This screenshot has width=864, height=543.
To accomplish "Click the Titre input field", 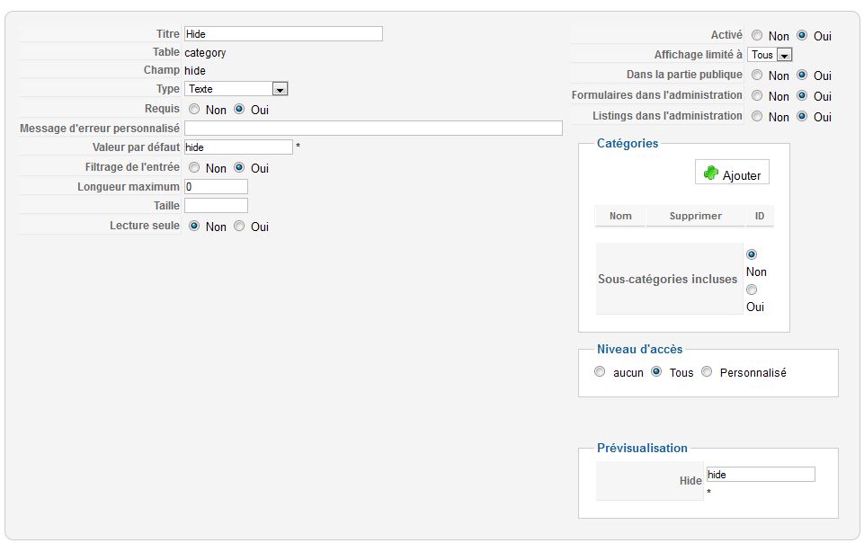I will coord(283,33).
